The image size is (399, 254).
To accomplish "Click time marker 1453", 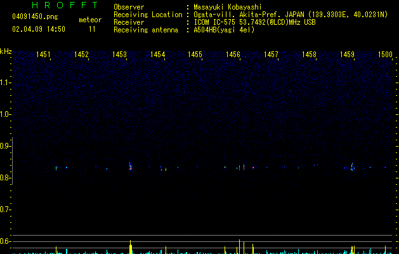I will pos(119,55).
